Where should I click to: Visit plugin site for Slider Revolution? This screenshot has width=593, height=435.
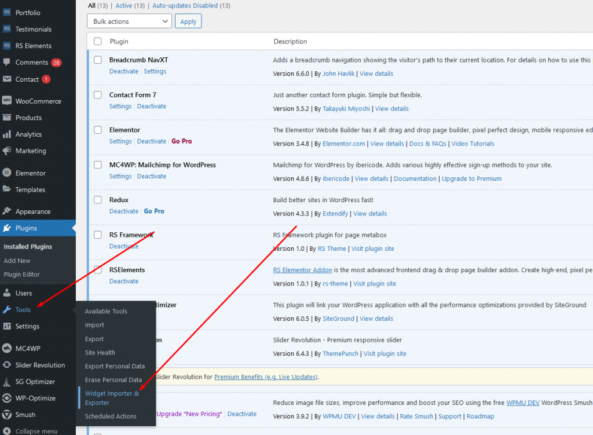385,354
